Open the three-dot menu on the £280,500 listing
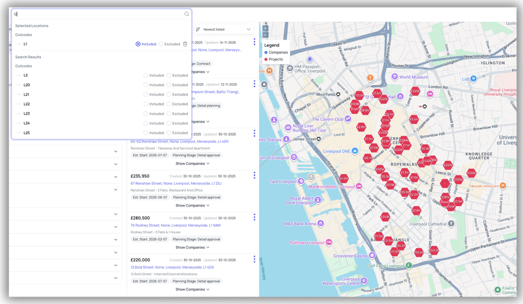Image resolution: width=523 pixels, height=304 pixels. (254, 217)
